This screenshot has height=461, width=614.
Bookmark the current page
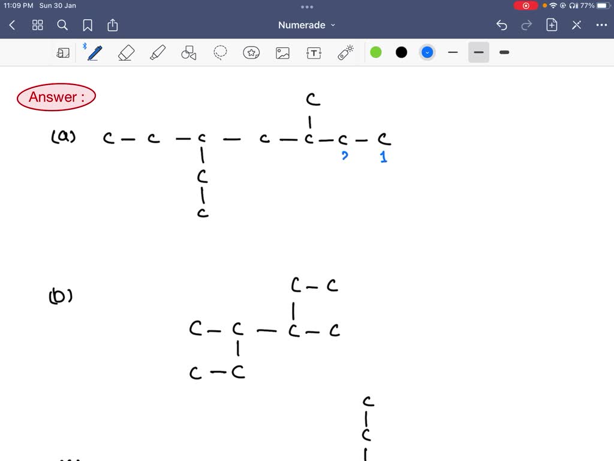[x=88, y=25]
